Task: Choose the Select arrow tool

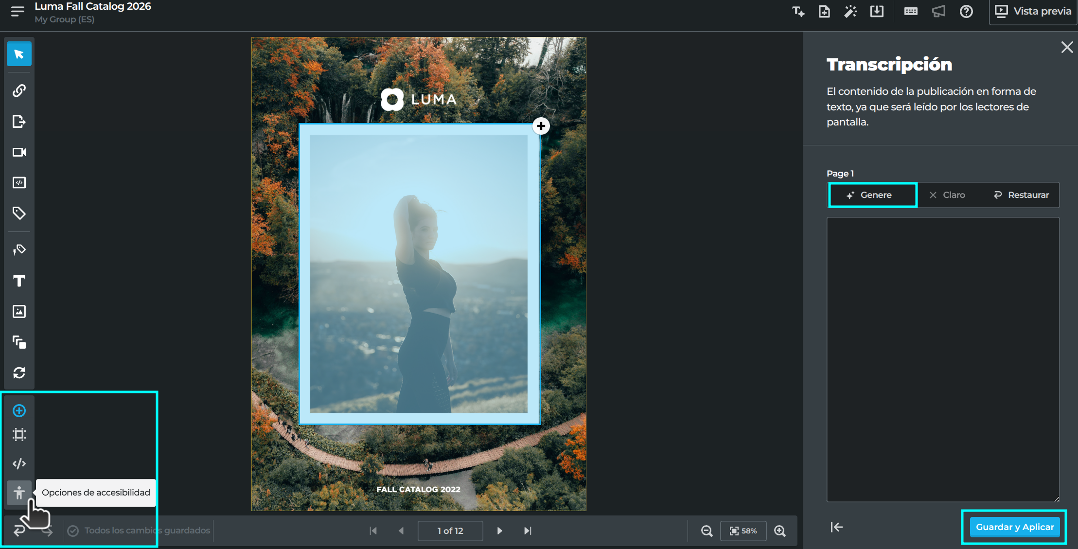Action: click(19, 54)
